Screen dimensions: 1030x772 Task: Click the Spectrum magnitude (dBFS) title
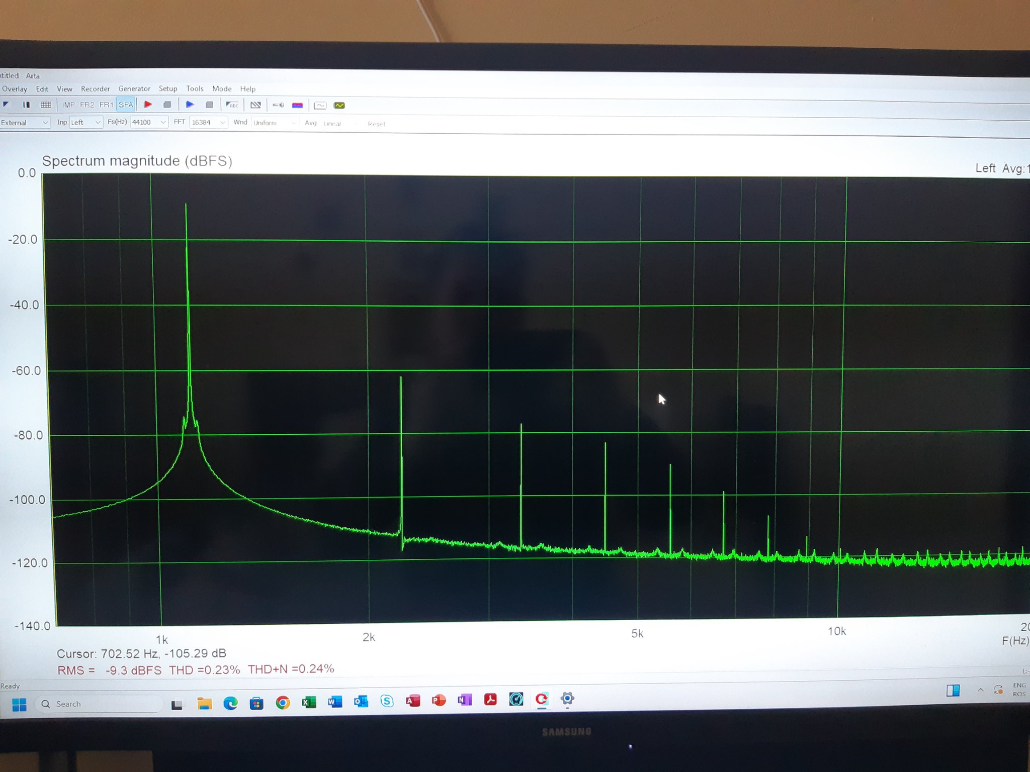(137, 161)
